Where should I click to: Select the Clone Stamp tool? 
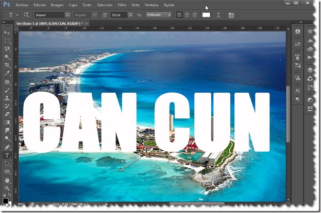7,98
